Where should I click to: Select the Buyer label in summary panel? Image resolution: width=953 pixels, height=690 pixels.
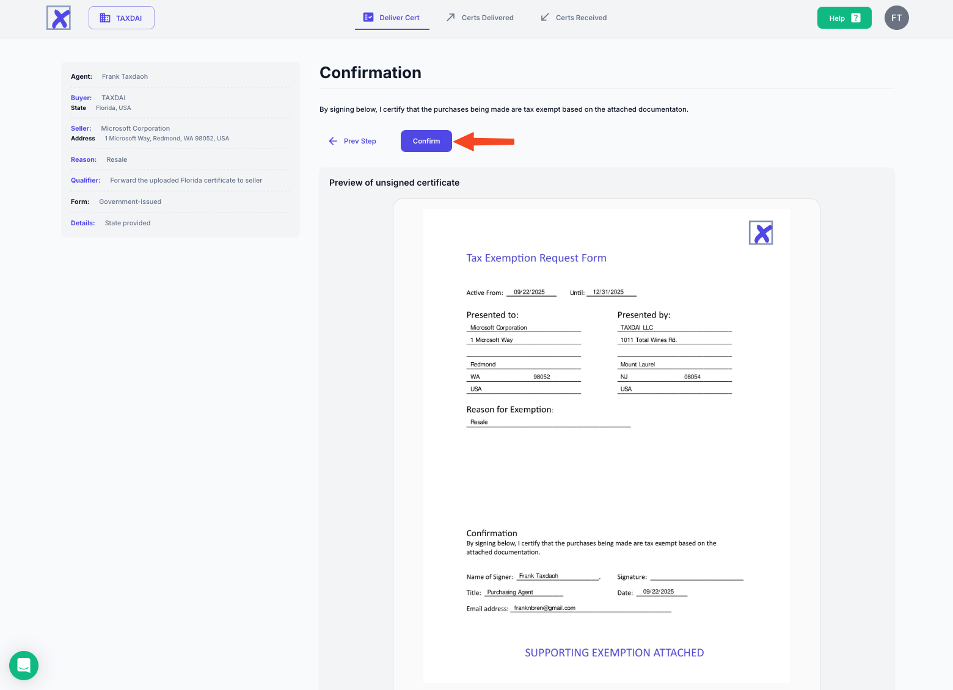click(81, 98)
